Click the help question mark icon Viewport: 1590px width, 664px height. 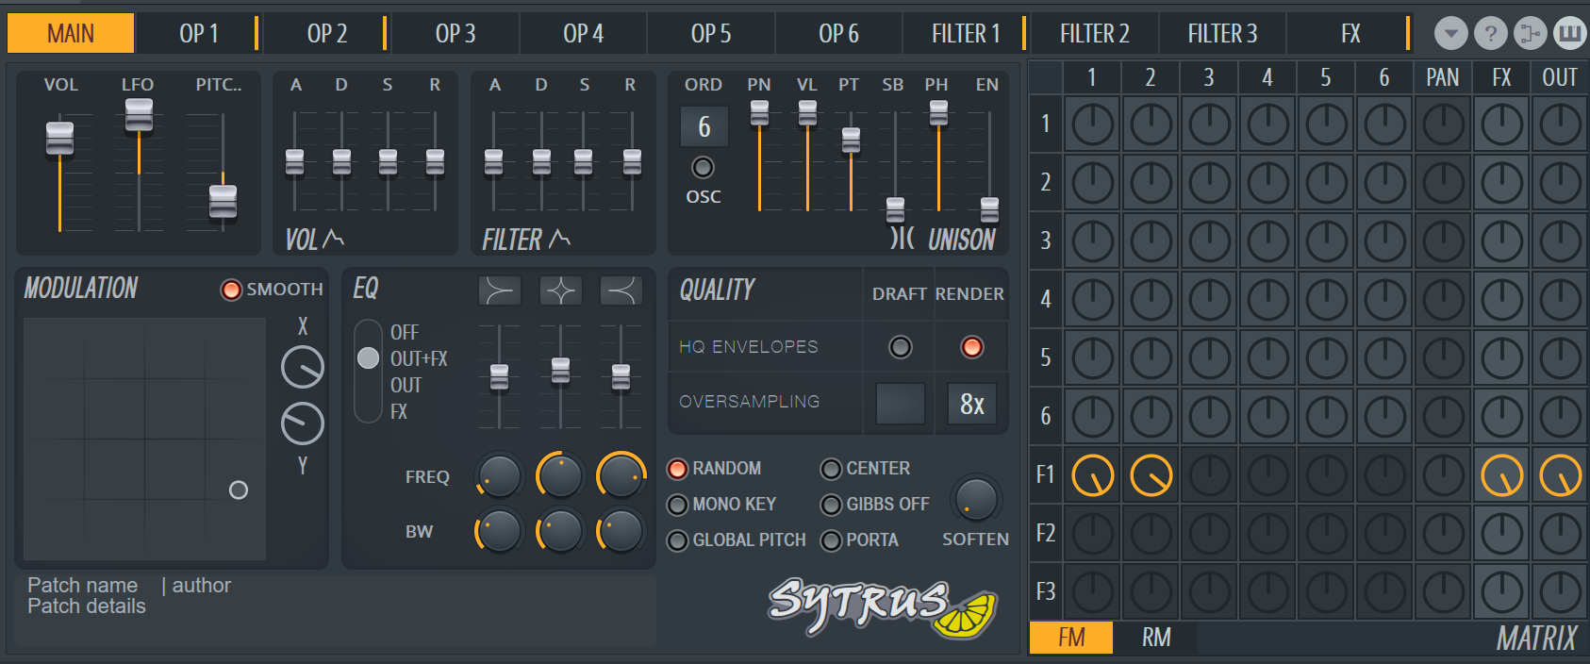tap(1491, 34)
